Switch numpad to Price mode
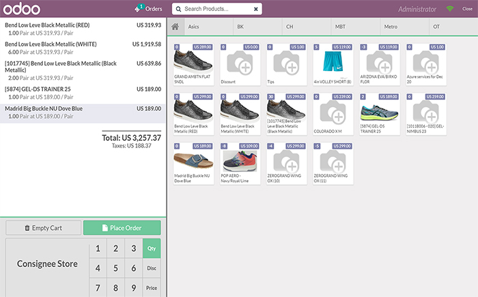This screenshot has width=478, height=297. [x=152, y=288]
